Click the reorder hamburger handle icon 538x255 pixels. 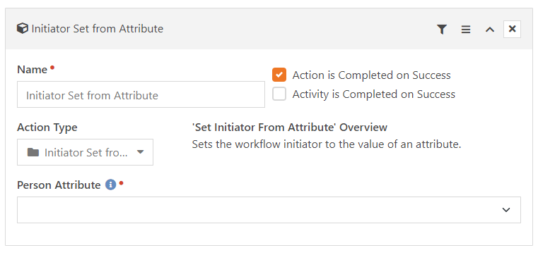[466, 30]
